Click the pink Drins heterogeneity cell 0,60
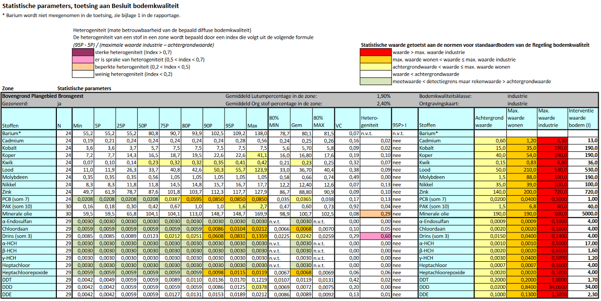 tap(376, 236)
